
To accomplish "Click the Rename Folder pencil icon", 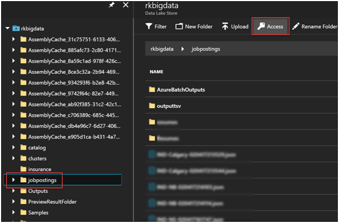I will [295, 26].
